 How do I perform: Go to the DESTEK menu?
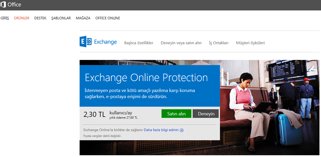(40, 18)
